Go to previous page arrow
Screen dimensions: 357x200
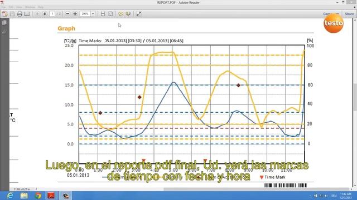pyautogui.click(x=37, y=14)
